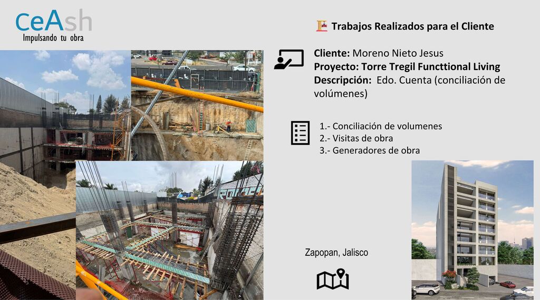Click the 'Trabajos Realizados para el Cliente' heading
540x300 pixels.
412,26
